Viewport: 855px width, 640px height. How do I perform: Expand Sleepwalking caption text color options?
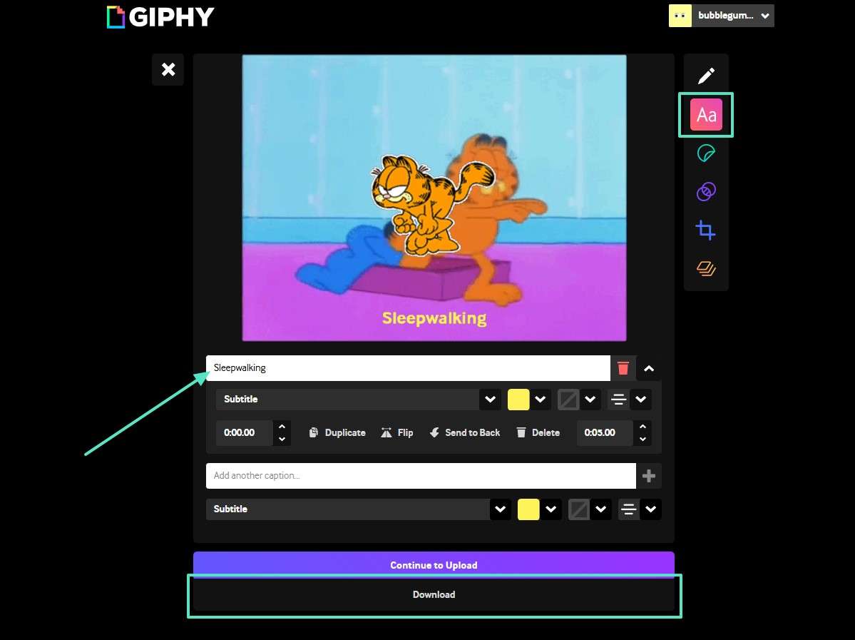[541, 400]
